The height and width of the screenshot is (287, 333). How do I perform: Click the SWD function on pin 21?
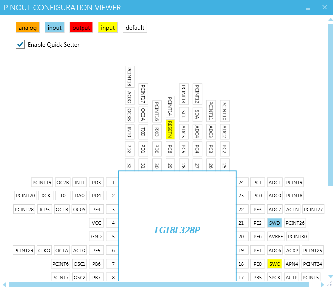point(274,223)
